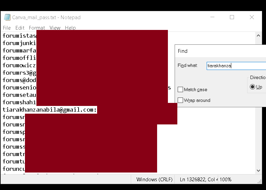Click the line starting with foruncu
This screenshot has width=266, height=190.
(x=14, y=169)
